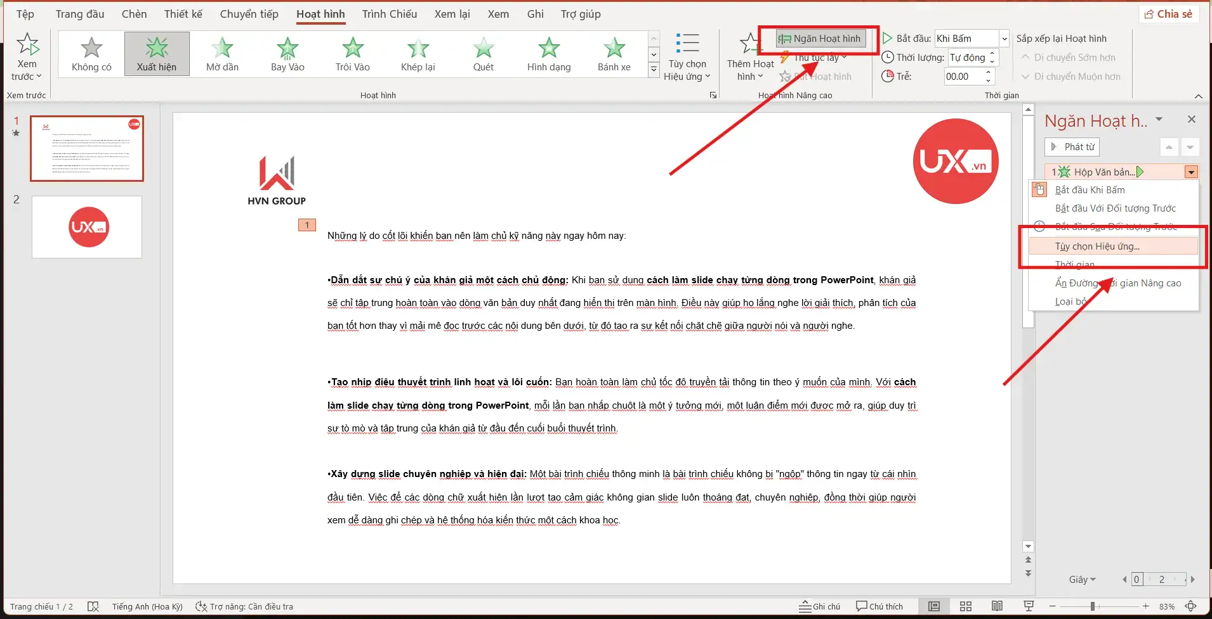Expand the animation gallery more arrow
Viewport: 1212px width, 619px height.
pos(654,70)
